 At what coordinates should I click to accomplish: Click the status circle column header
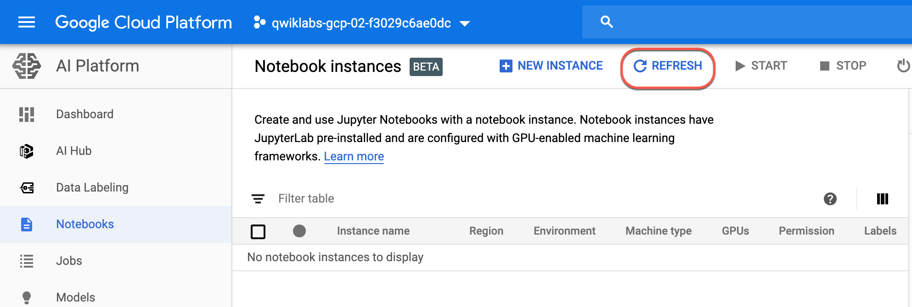point(299,231)
